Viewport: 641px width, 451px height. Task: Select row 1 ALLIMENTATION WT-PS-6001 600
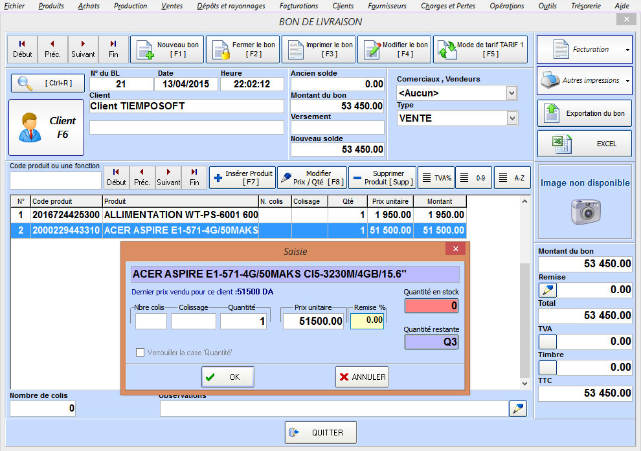(x=238, y=215)
